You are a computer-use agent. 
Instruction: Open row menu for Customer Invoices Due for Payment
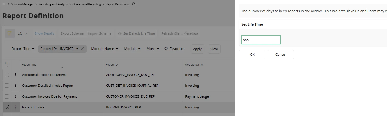pos(15,96)
